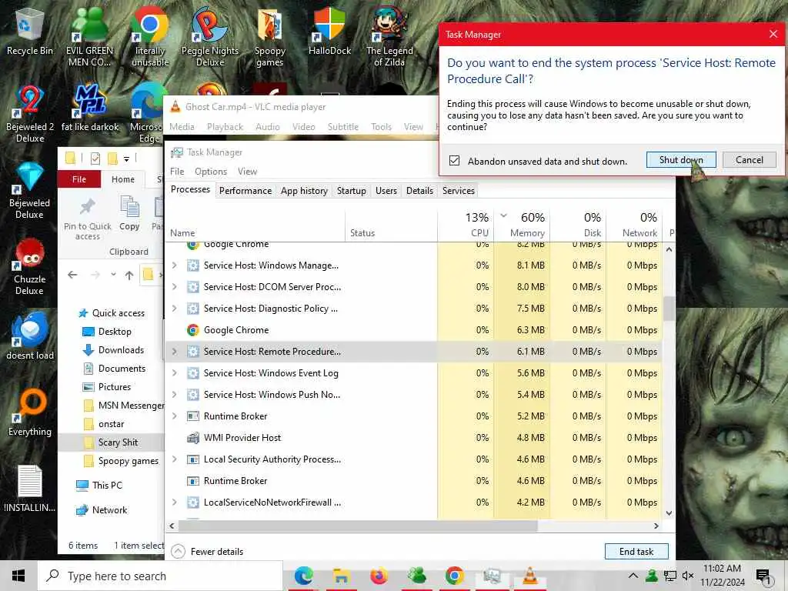Image resolution: width=788 pixels, height=591 pixels.
Task: Open Playback menu in VLC
Action: coord(225,127)
